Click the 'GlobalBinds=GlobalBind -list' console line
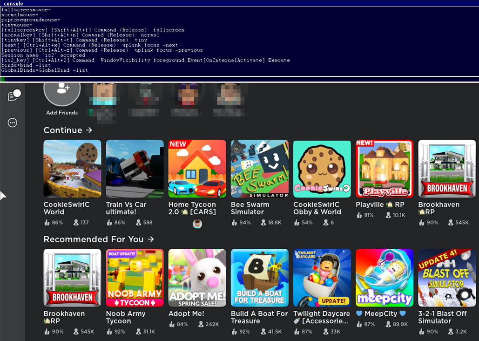 [x=44, y=70]
